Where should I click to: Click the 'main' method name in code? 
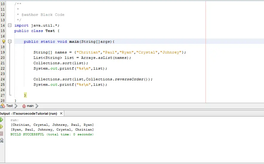[74, 42]
